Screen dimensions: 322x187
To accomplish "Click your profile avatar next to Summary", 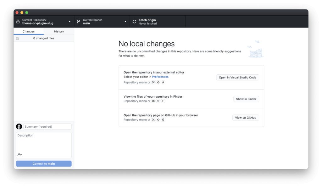I will coord(19,126).
